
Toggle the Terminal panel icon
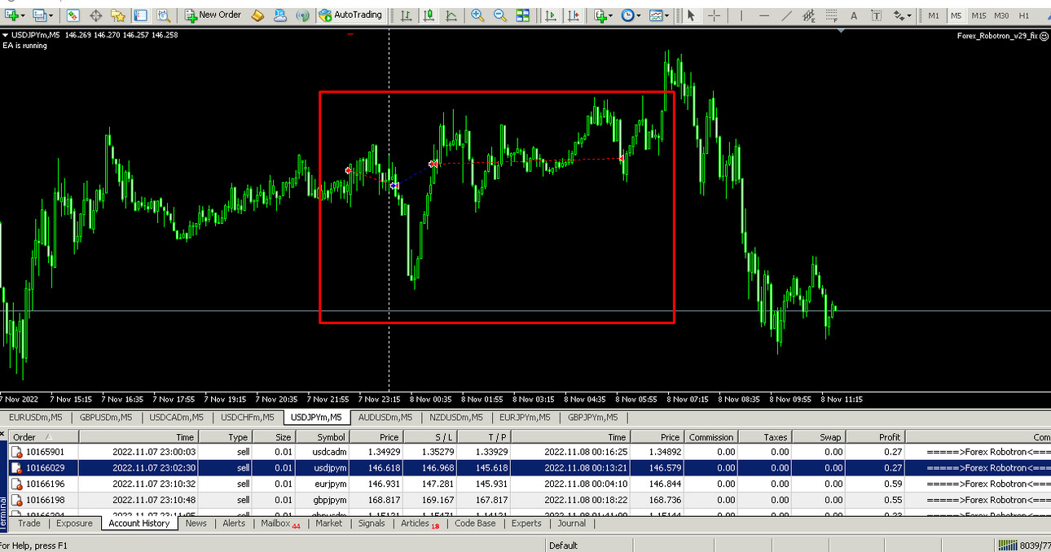click(x=140, y=15)
